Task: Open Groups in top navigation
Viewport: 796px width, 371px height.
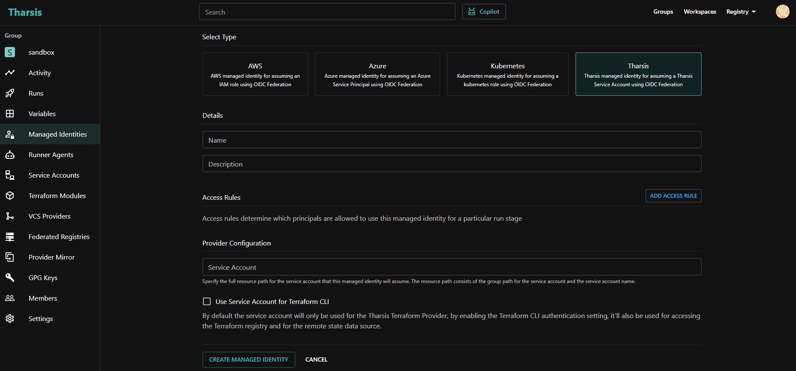Action: coord(663,12)
